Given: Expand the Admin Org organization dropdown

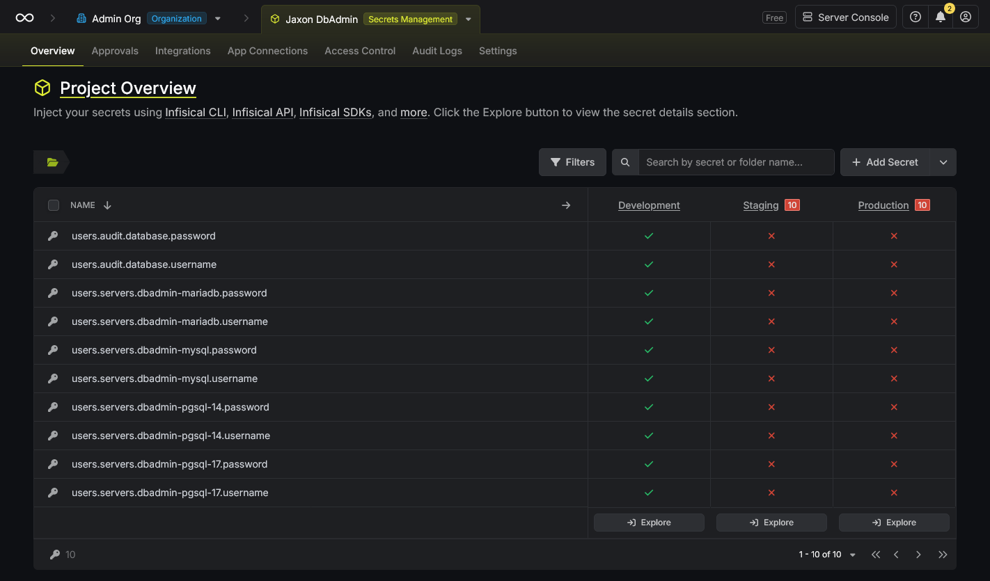Looking at the screenshot, I should click(218, 19).
